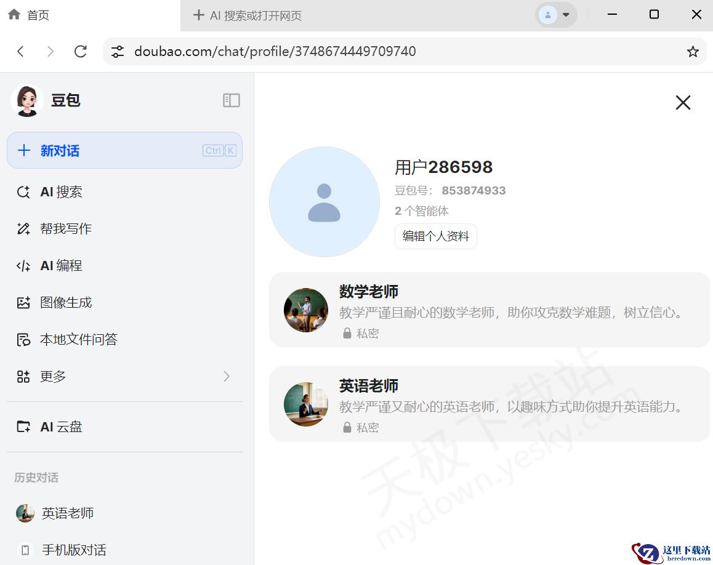The width and height of the screenshot is (713, 565).
Task: Click the 本地文件问答 document icon
Action: [x=23, y=340]
